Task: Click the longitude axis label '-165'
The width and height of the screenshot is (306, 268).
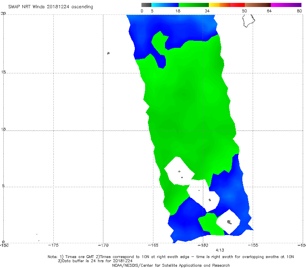Action: (x=153, y=245)
